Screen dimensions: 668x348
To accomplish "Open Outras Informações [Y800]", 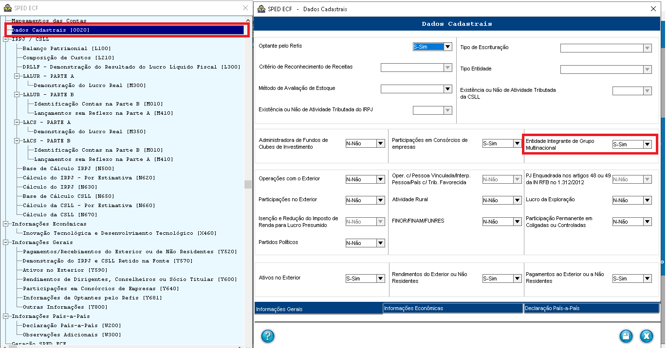I will pos(65,307).
